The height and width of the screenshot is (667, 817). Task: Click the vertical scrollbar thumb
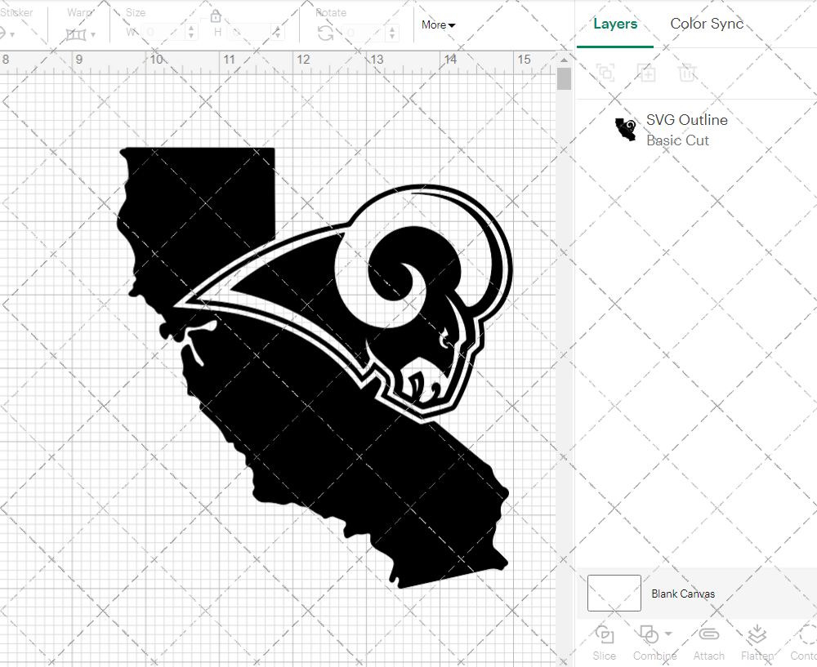click(x=564, y=79)
